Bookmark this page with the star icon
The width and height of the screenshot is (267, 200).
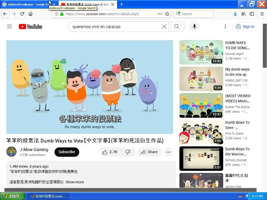(x=167, y=14)
